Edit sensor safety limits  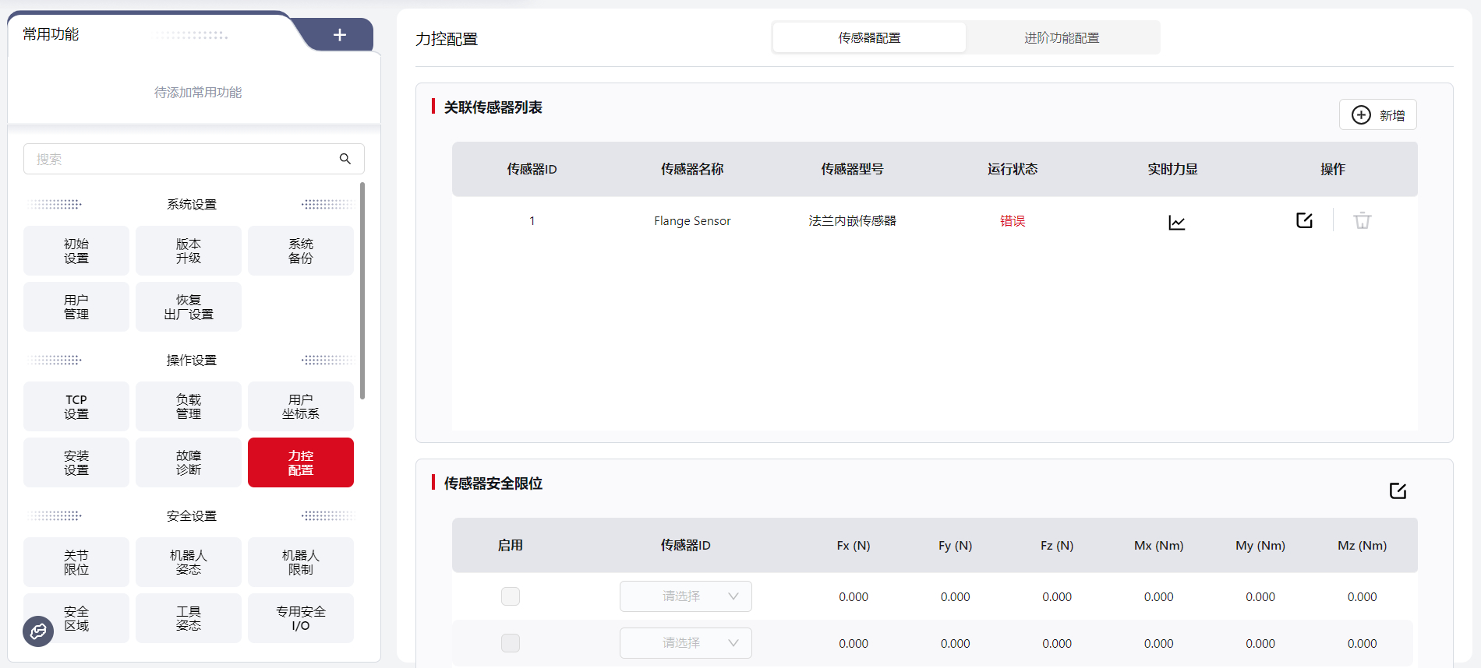click(x=1398, y=490)
